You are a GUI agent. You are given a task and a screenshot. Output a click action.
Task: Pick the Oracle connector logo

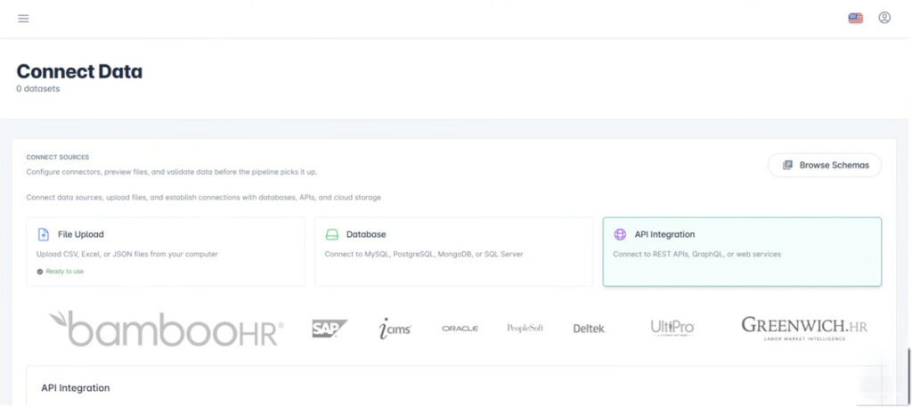(x=460, y=329)
